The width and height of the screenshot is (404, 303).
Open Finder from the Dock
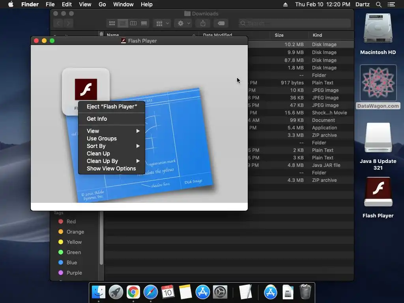click(x=98, y=292)
